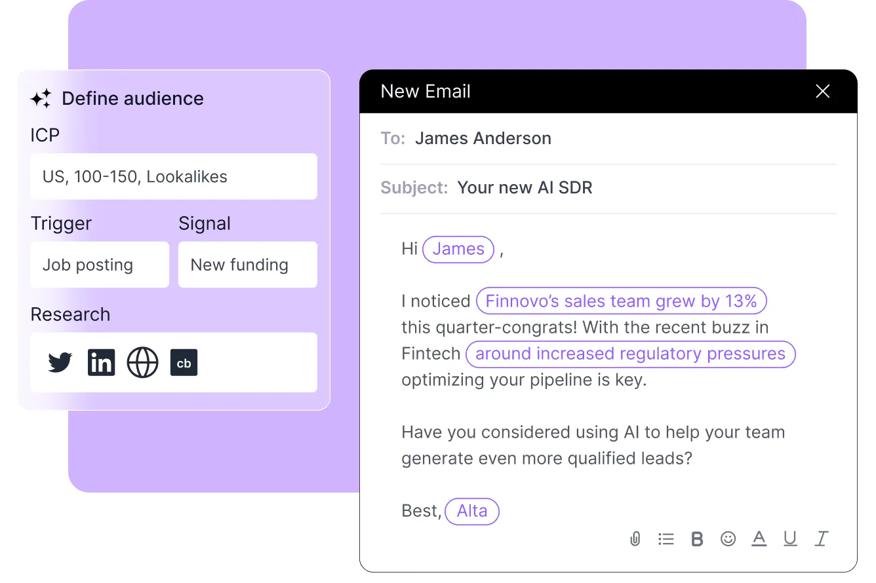Open the text color picker
The width and height of the screenshot is (876, 583).
click(759, 538)
